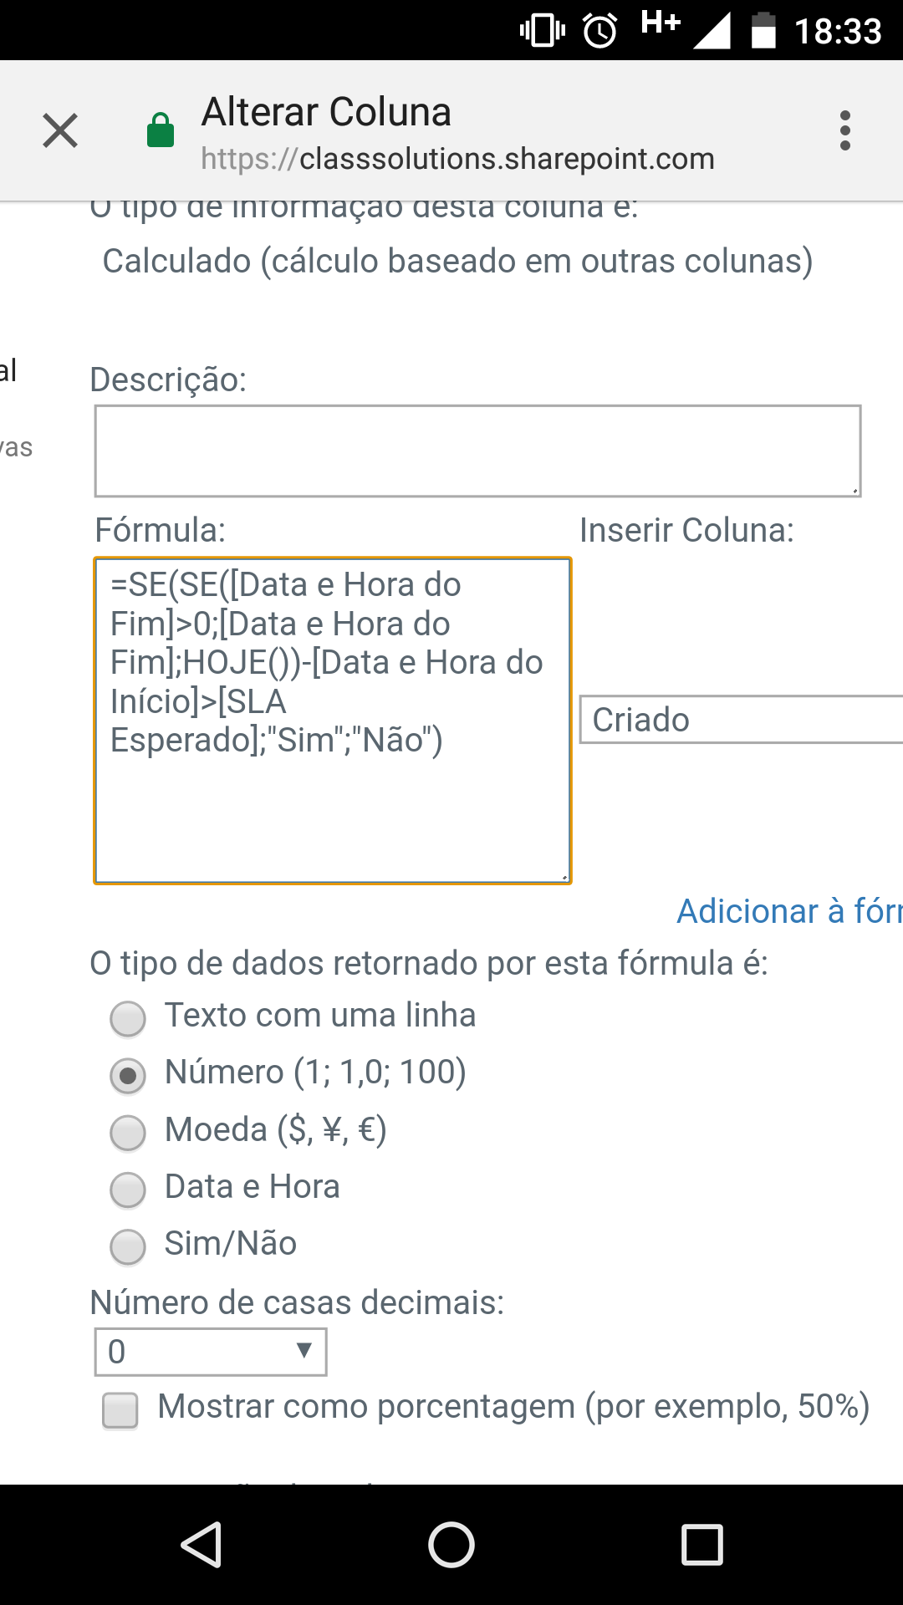The height and width of the screenshot is (1605, 903).
Task: Focus the Descrição text box
Action: 477,451
